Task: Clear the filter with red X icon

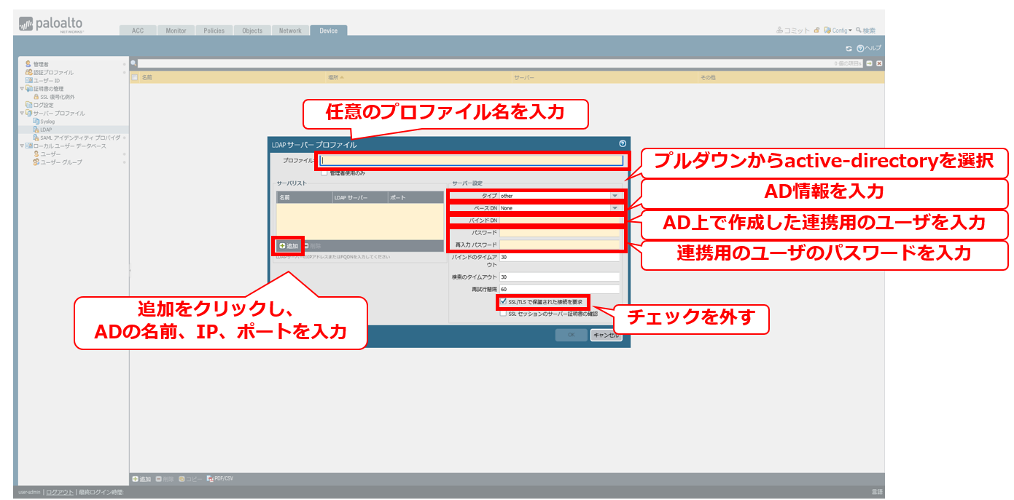Action: pos(879,63)
